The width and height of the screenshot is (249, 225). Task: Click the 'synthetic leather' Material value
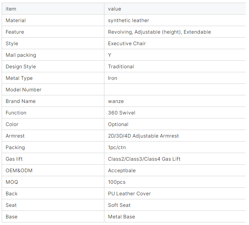(128, 20)
